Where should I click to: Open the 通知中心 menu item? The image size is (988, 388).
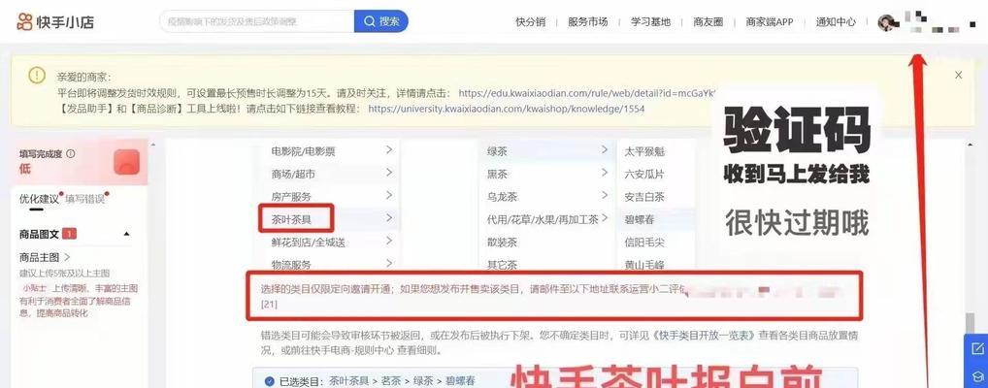click(837, 22)
